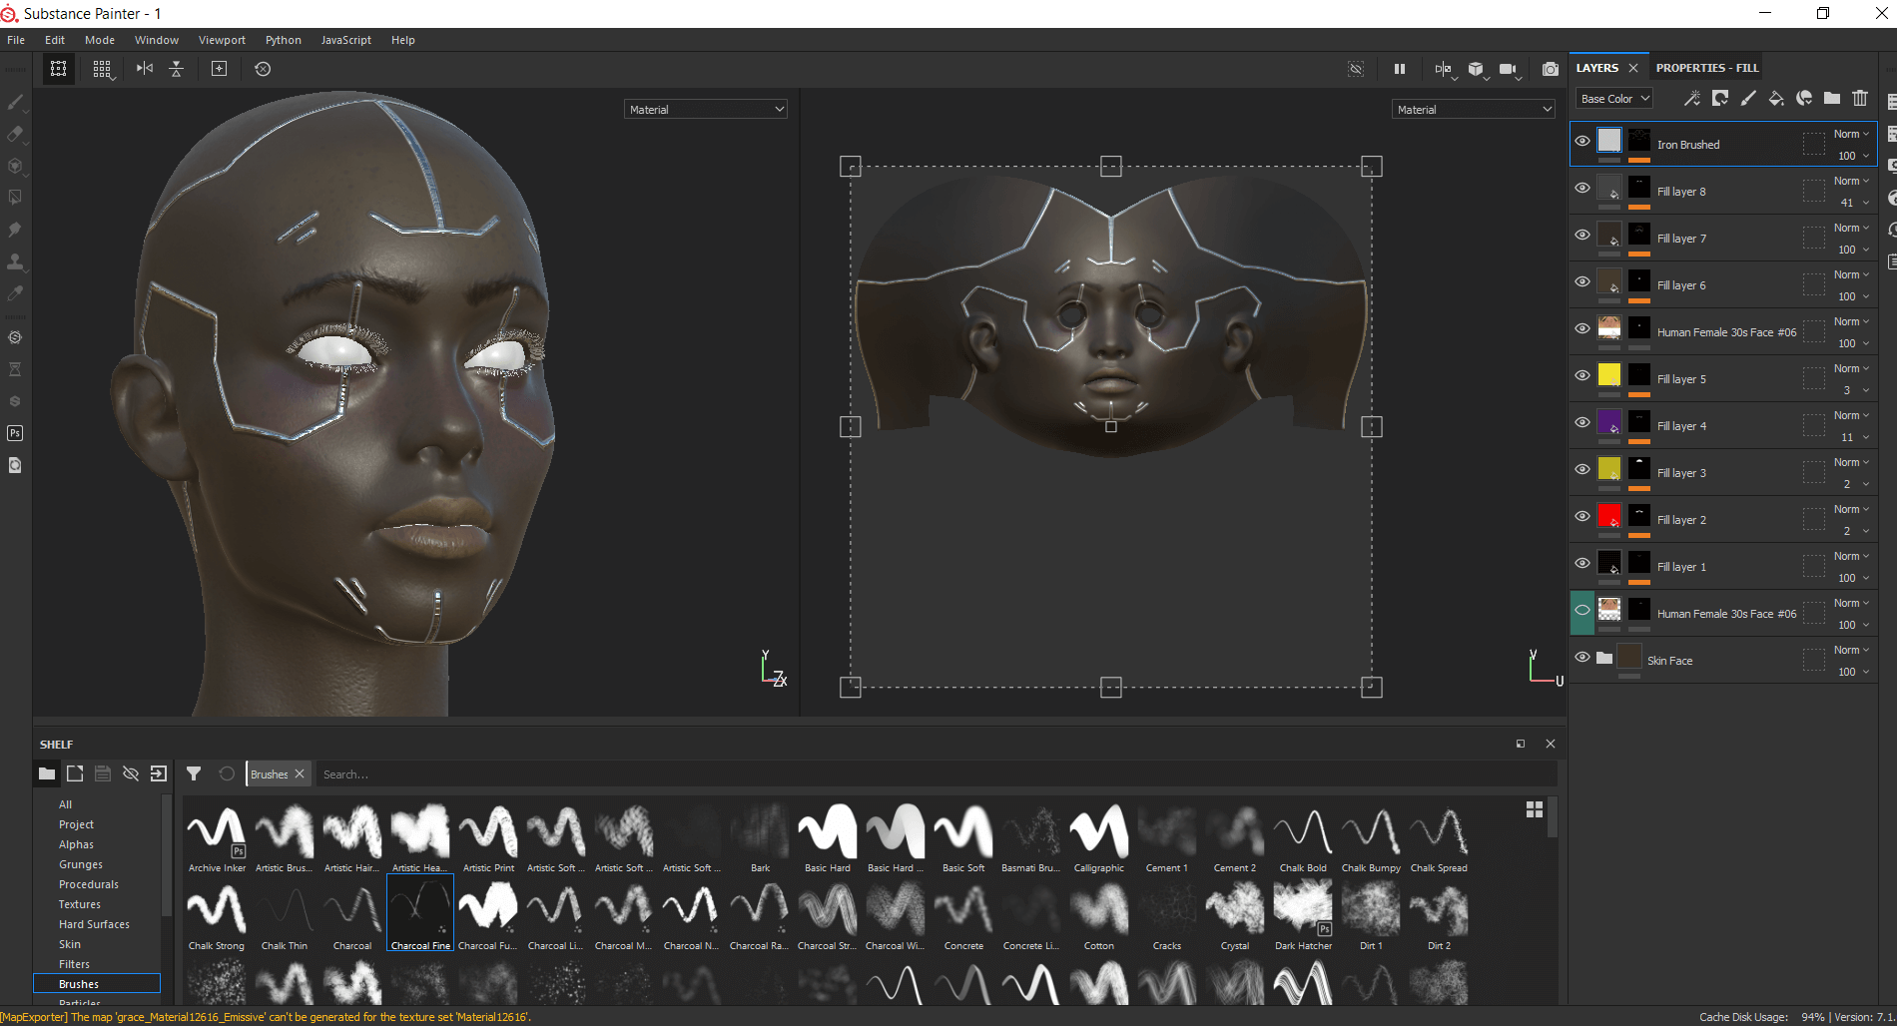The image size is (1897, 1026).
Task: Switch to the Properties - Fill tab
Action: tap(1707, 68)
